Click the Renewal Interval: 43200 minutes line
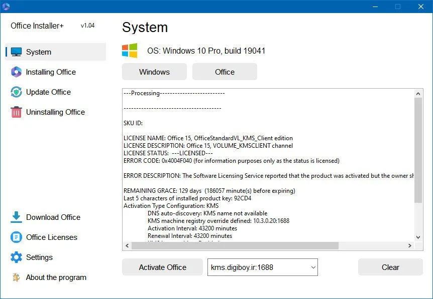Image resolution: width=433 pixels, height=299 pixels. pos(190,236)
